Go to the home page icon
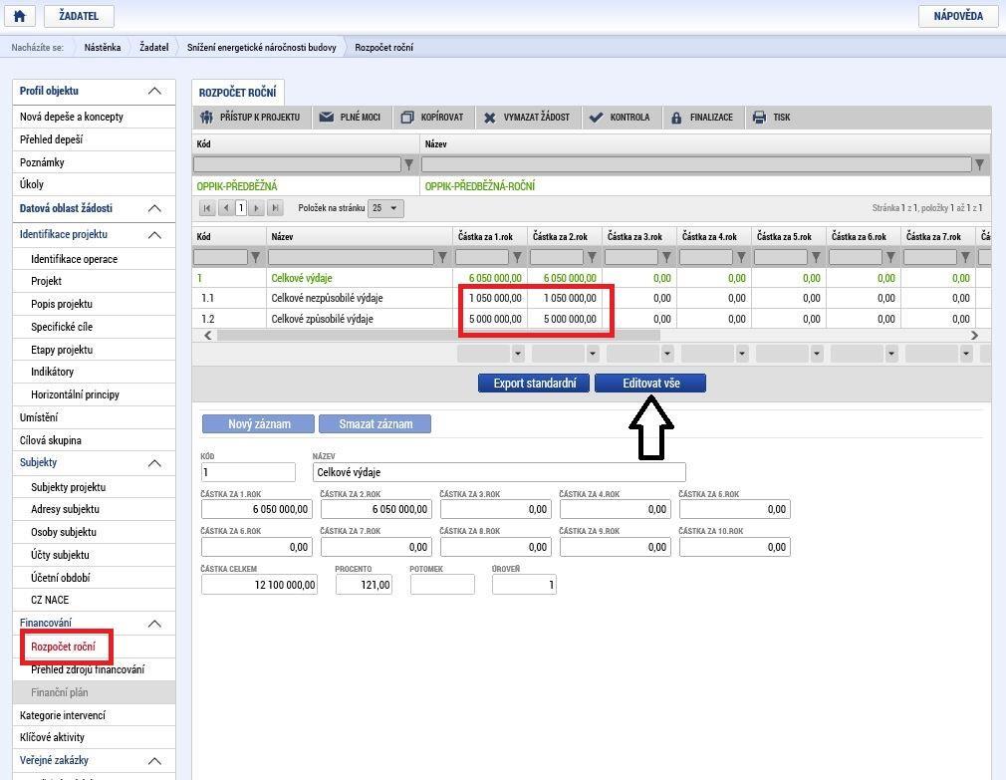The height and width of the screenshot is (780, 1006). click(x=20, y=16)
